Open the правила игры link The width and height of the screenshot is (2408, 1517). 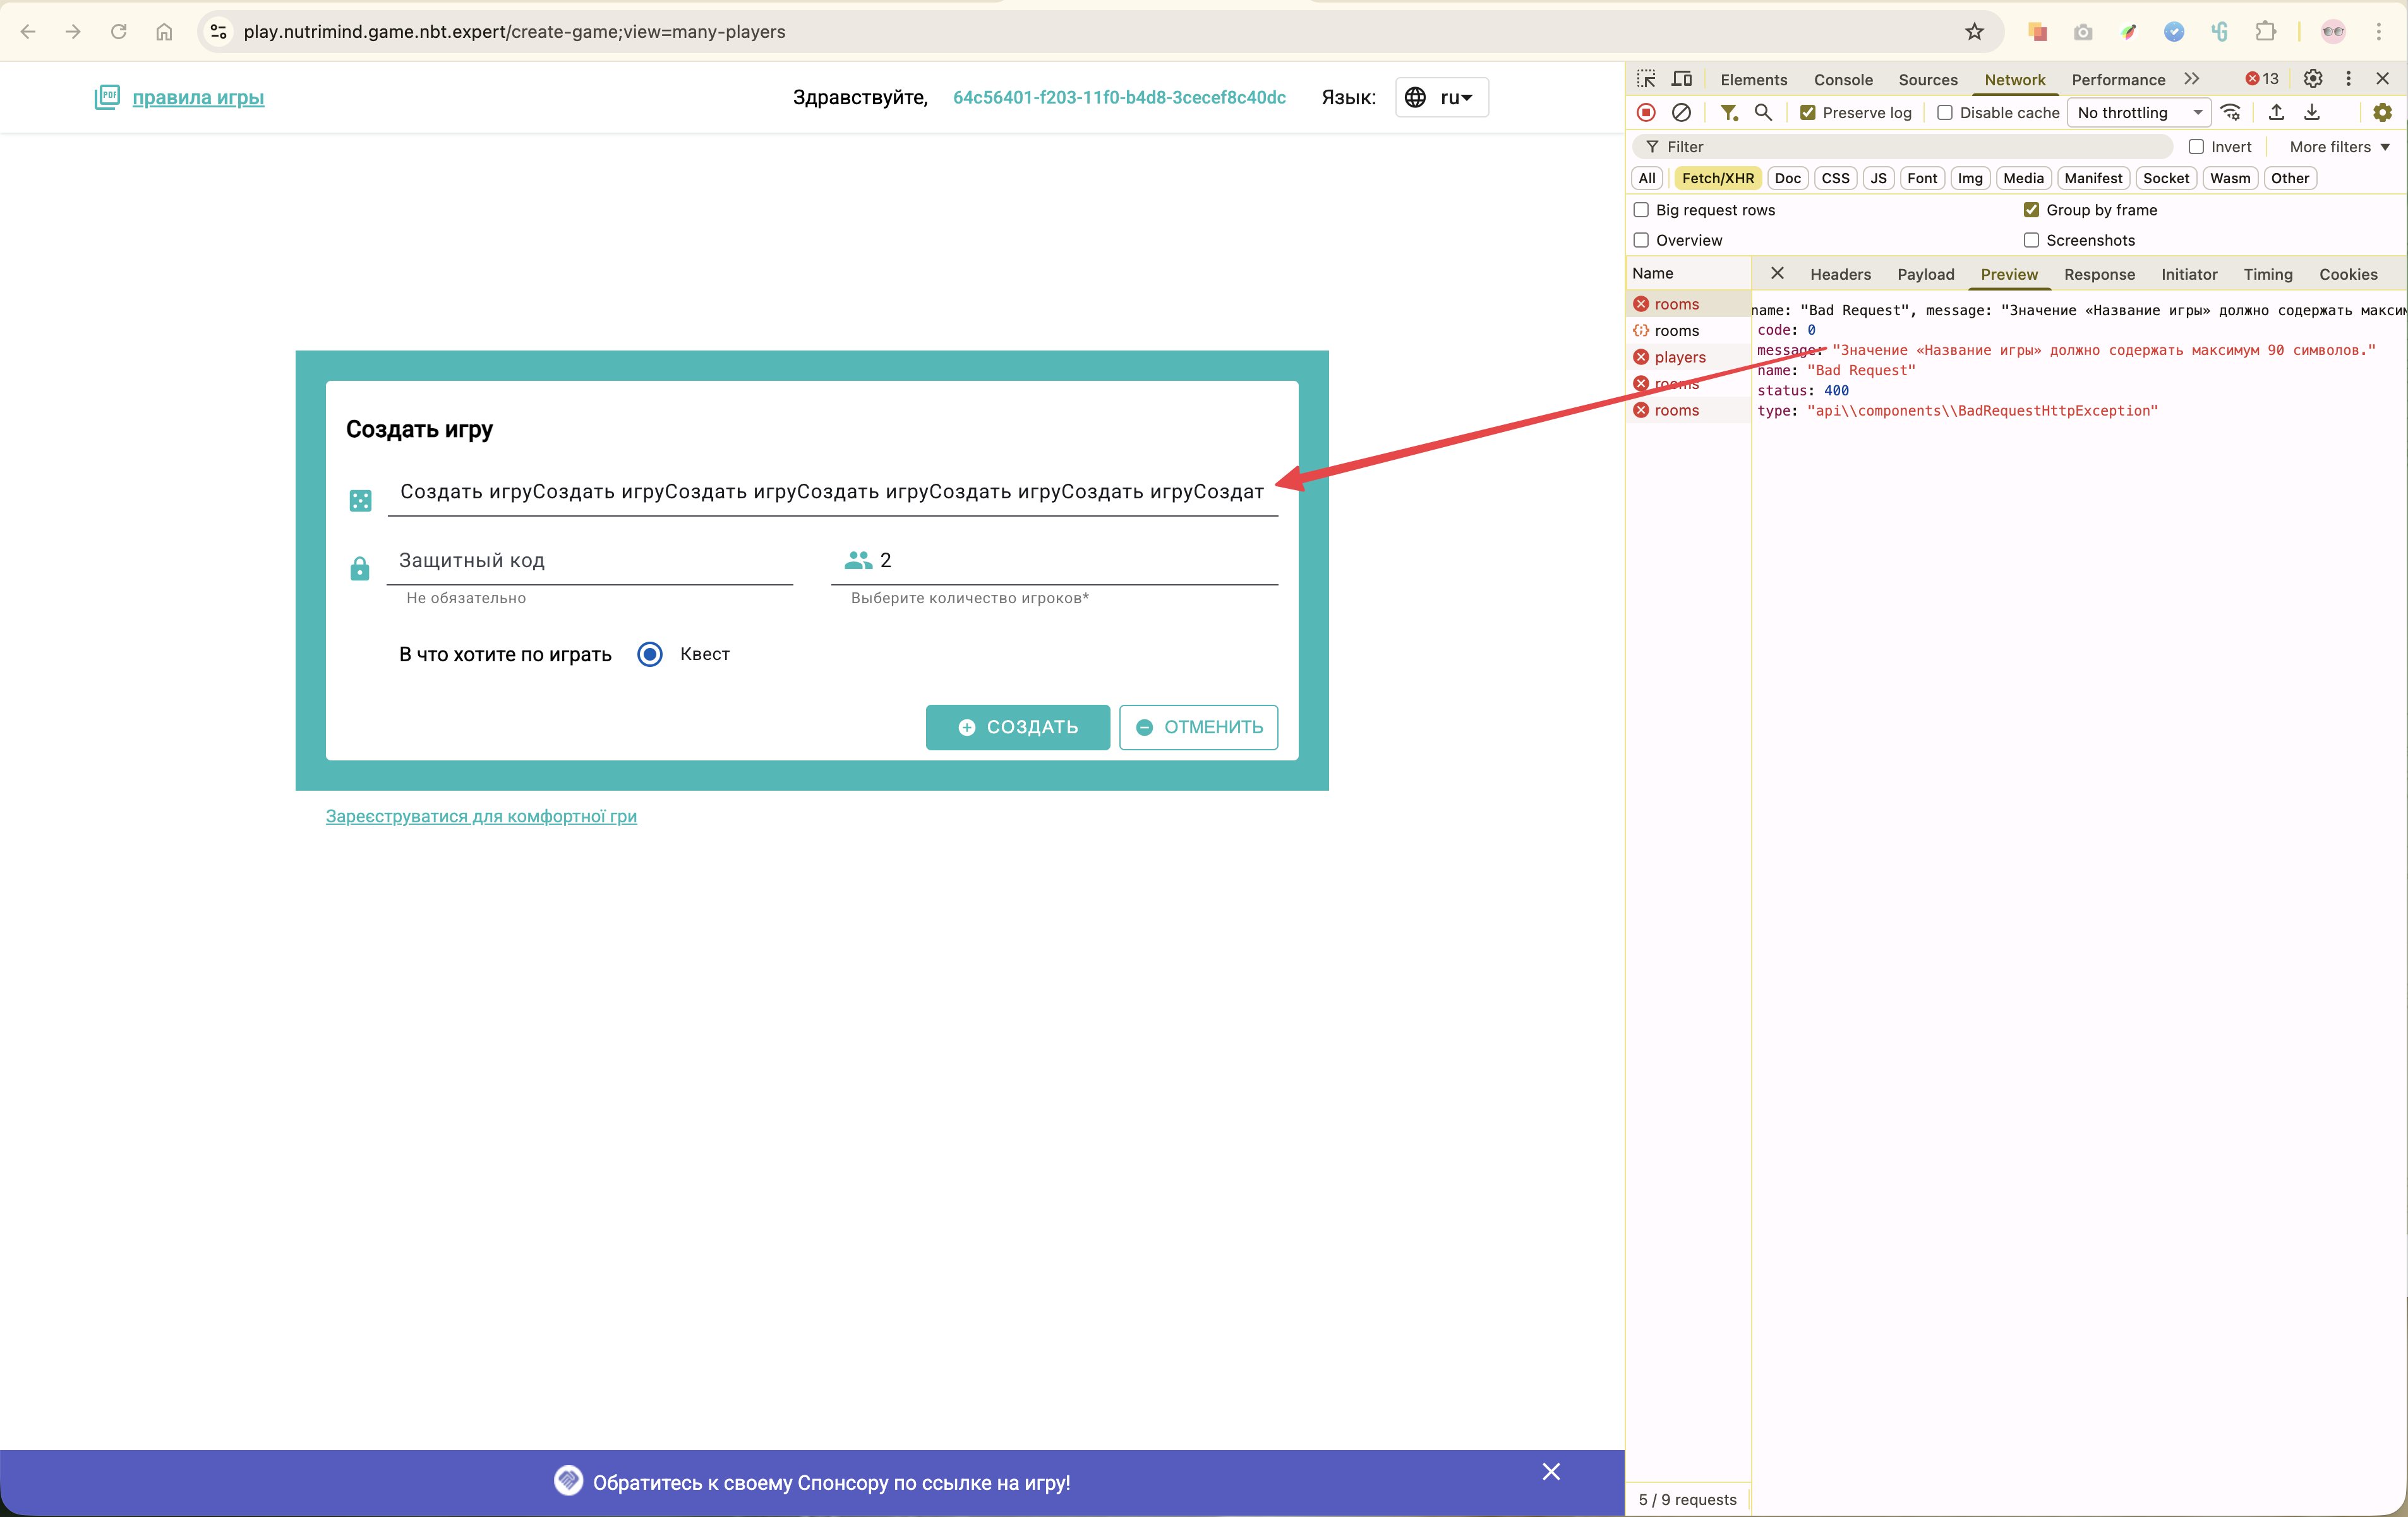click(198, 97)
